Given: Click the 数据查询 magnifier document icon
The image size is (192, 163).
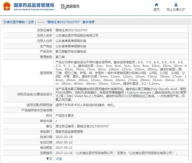Looking at the screenshot, I should pos(63,7).
